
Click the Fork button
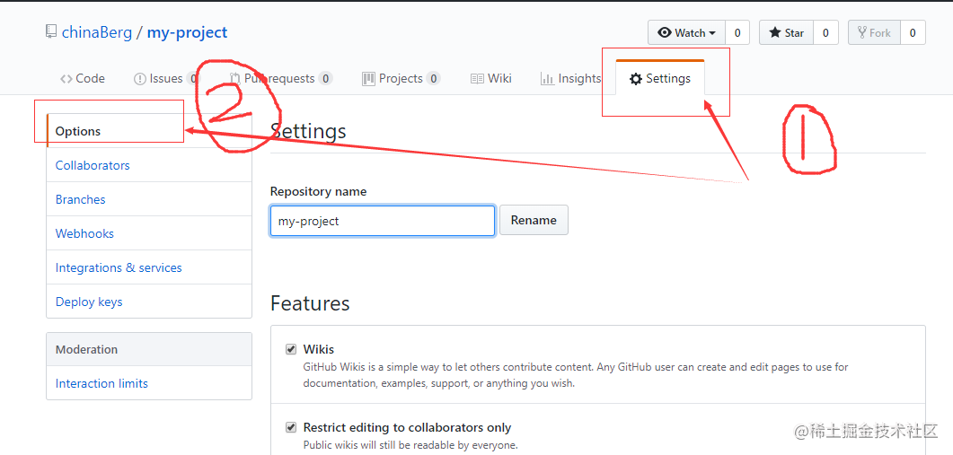point(874,33)
